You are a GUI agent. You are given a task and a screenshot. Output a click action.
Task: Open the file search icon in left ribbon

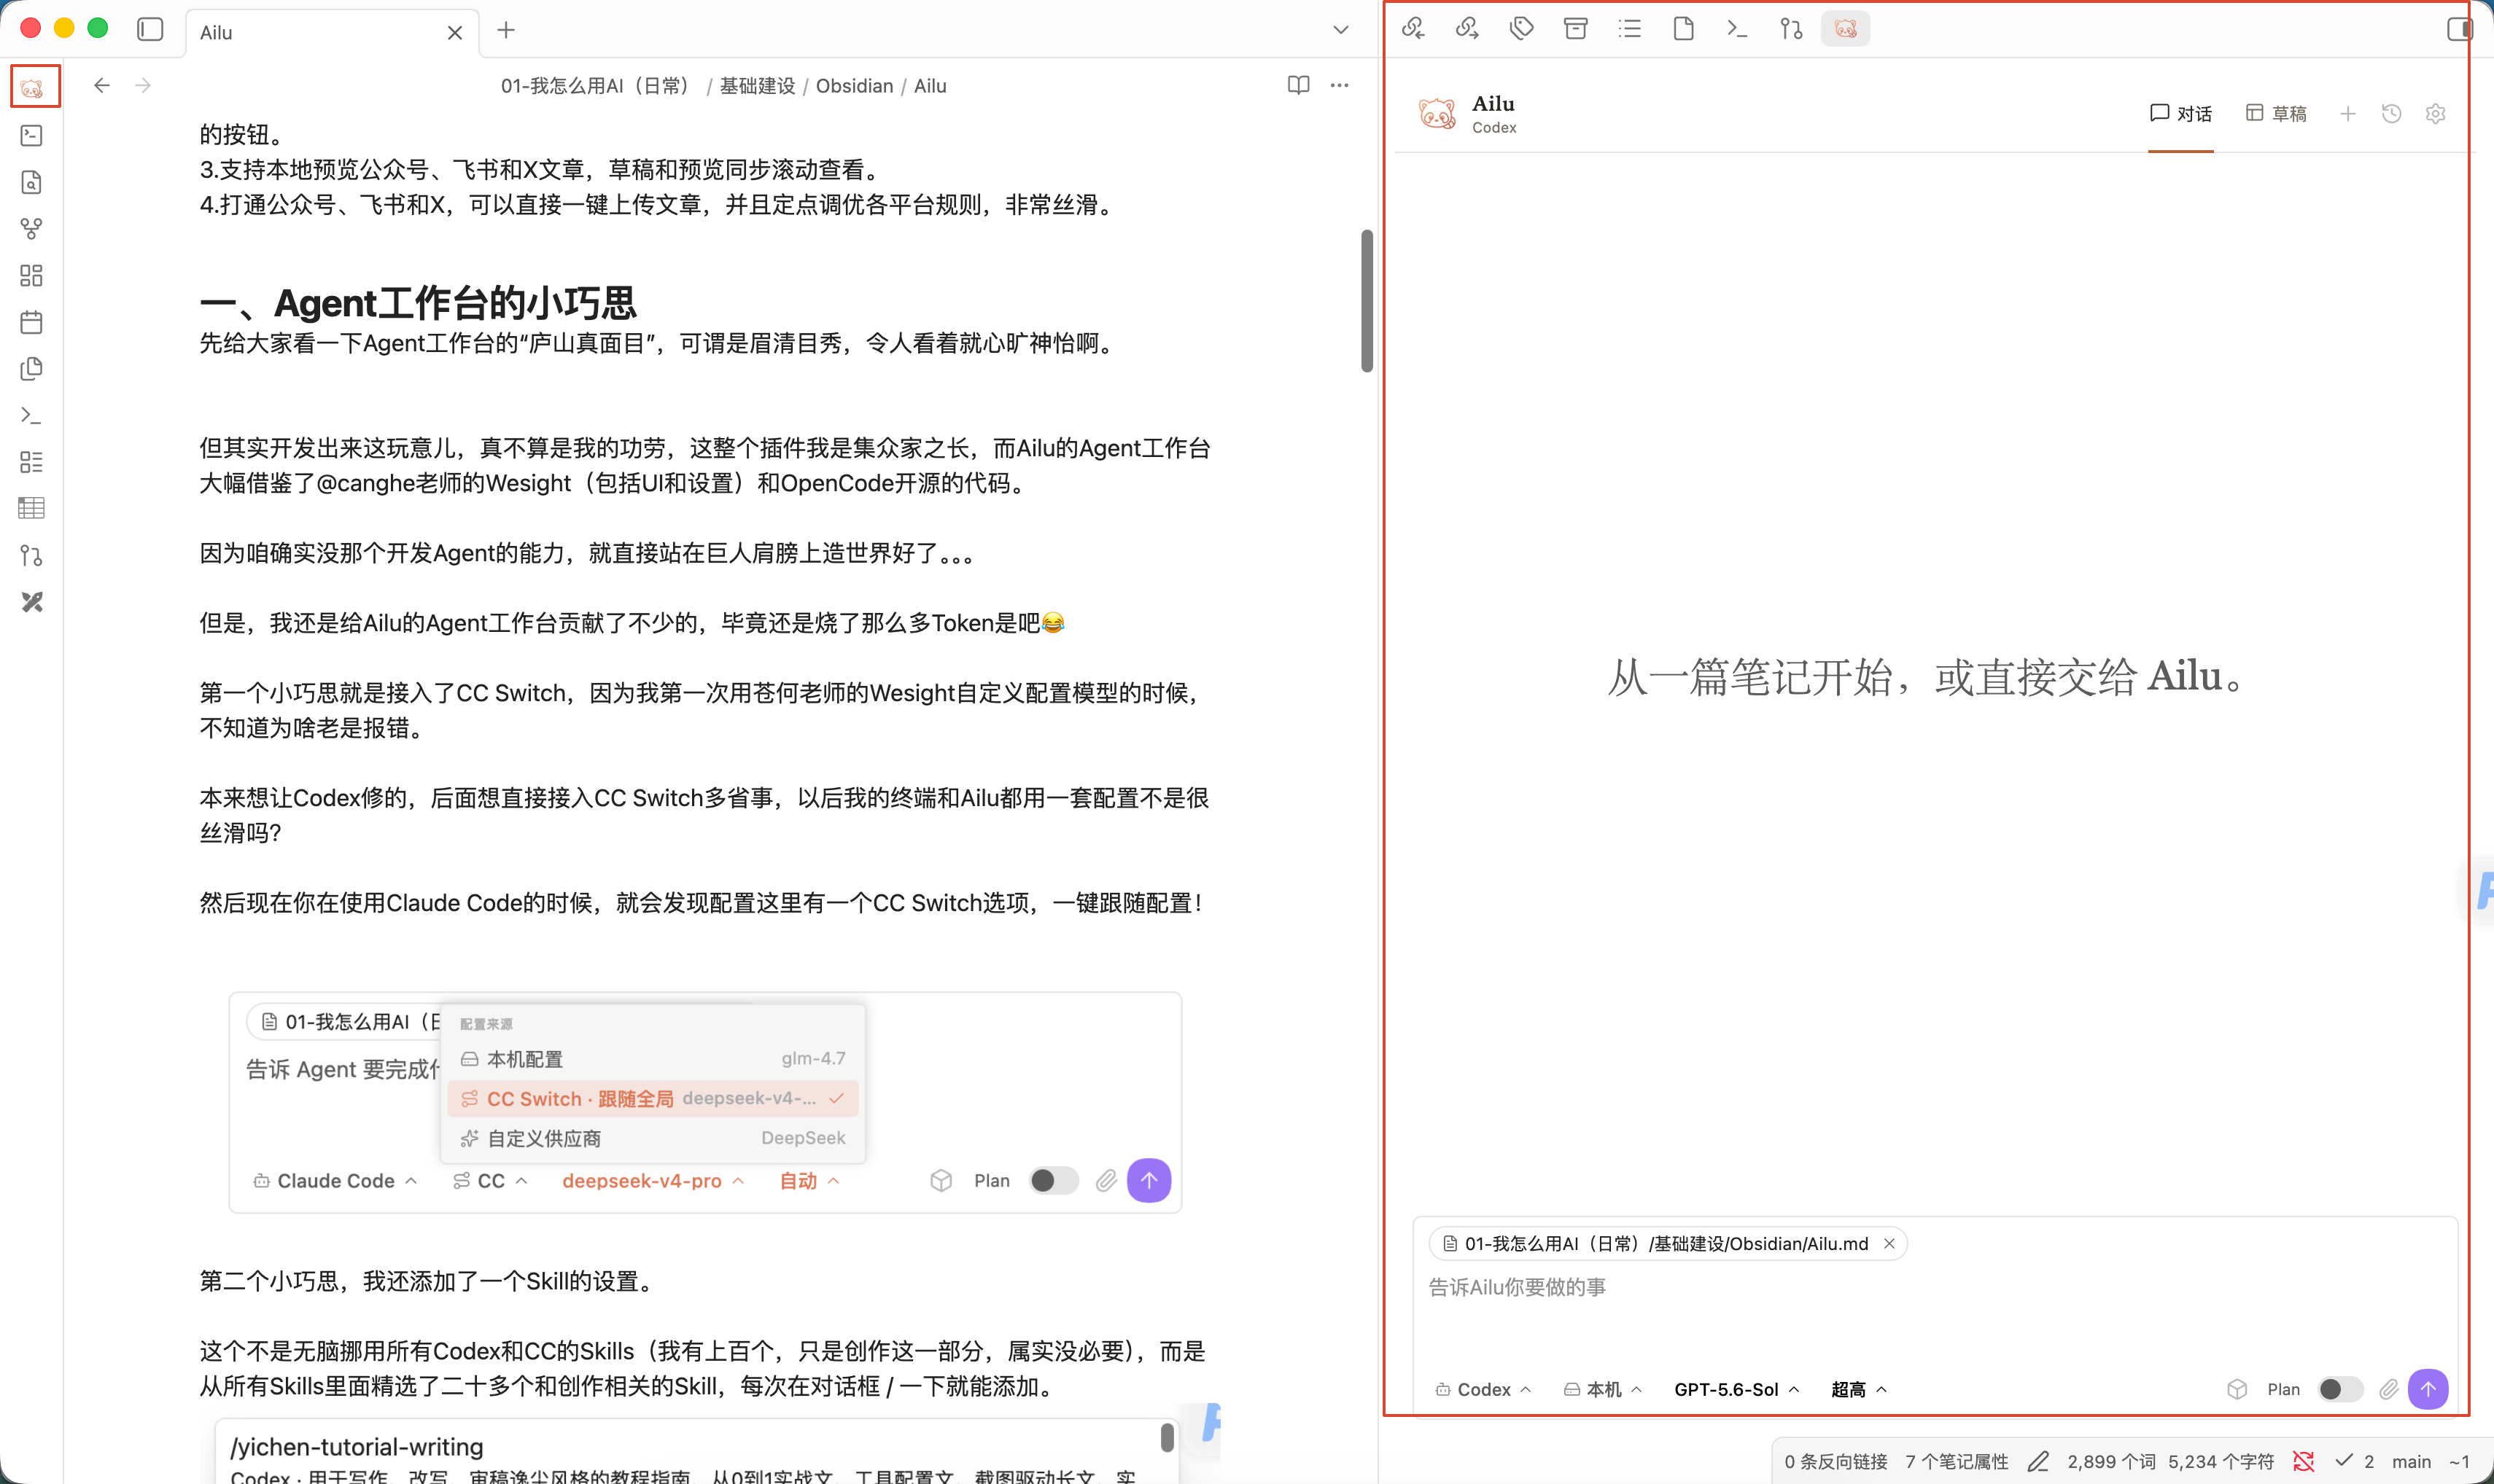click(32, 182)
